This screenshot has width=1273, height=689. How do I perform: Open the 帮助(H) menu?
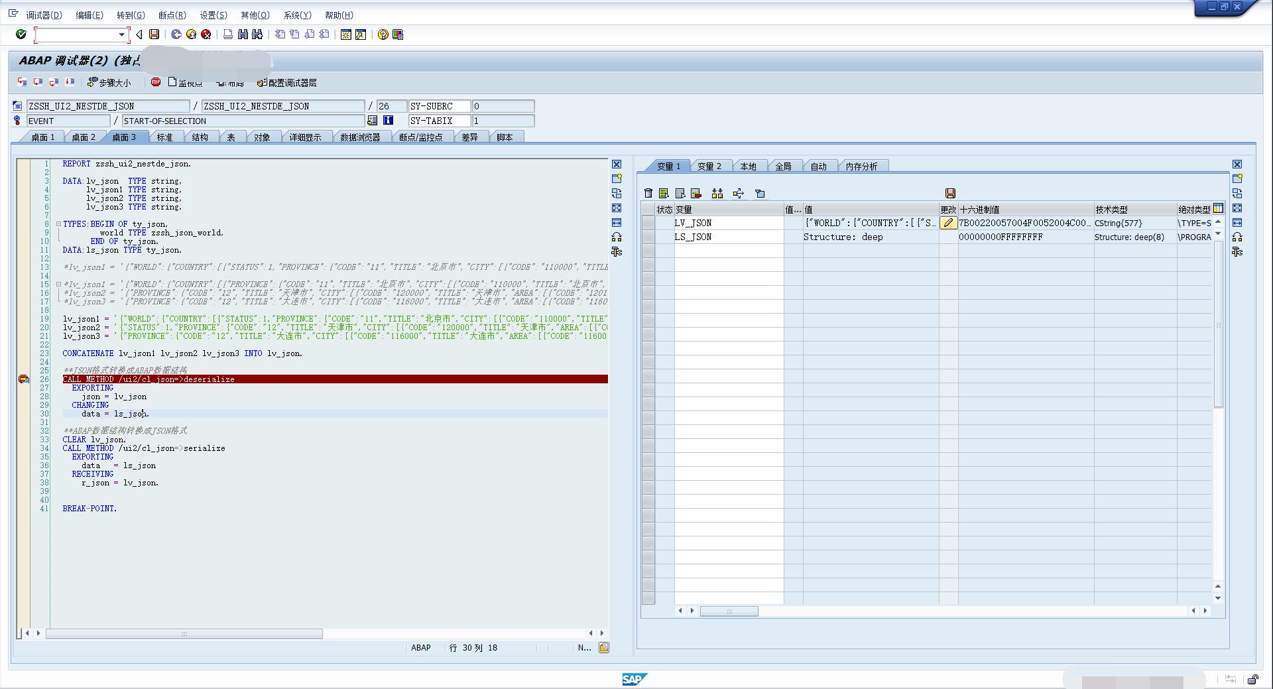pyautogui.click(x=339, y=15)
